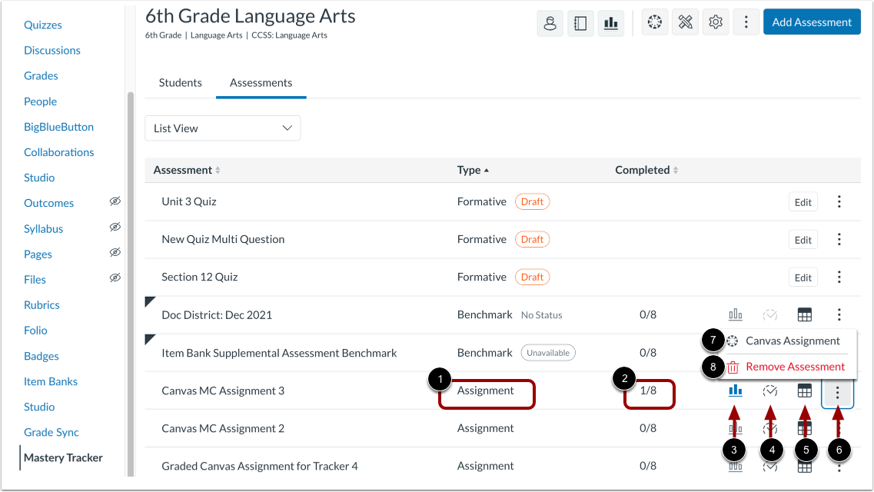Open student view icon in the top toolbar
The image size is (874, 492).
(x=550, y=22)
